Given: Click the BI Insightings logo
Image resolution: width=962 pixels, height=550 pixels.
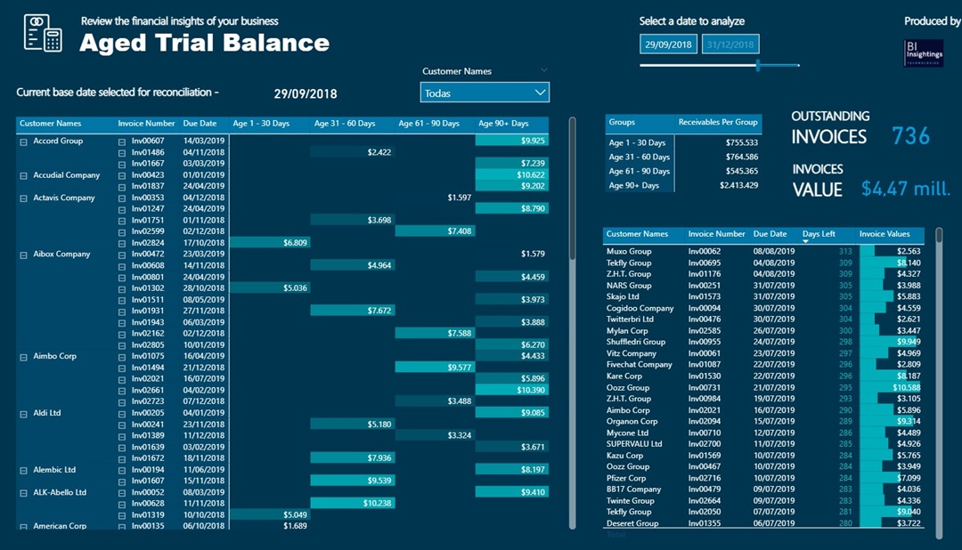Looking at the screenshot, I should pos(923,53).
